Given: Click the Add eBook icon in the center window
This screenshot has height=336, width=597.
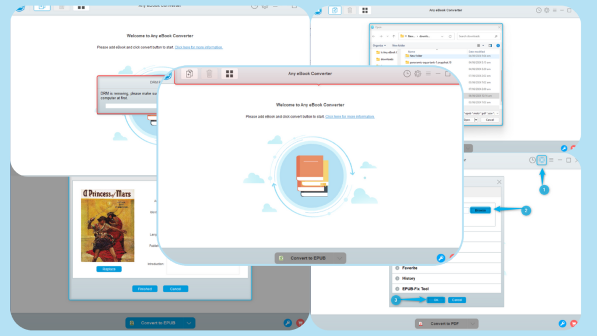Looking at the screenshot, I should coord(189,73).
